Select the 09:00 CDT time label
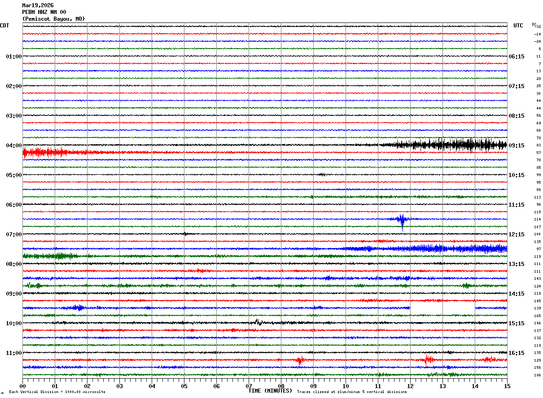543x398 pixels. tap(14, 294)
